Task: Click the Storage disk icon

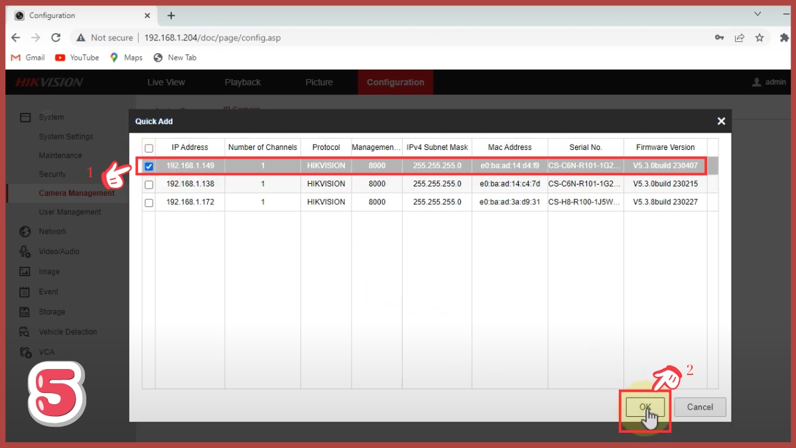Action: coord(25,312)
